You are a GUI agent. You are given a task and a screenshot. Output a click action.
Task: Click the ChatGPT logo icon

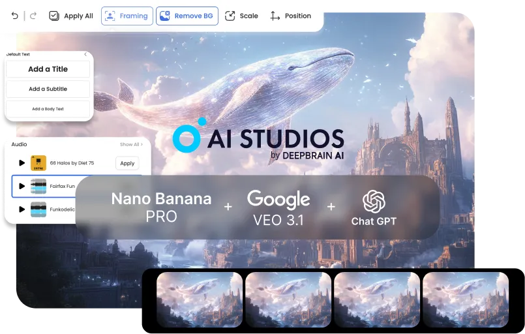coord(374,202)
